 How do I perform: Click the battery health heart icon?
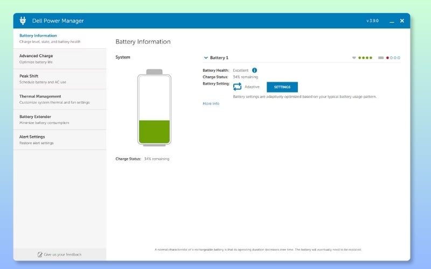(x=354, y=58)
